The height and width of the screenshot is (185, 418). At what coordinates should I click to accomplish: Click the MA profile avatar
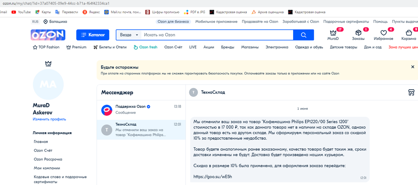tap(48, 84)
